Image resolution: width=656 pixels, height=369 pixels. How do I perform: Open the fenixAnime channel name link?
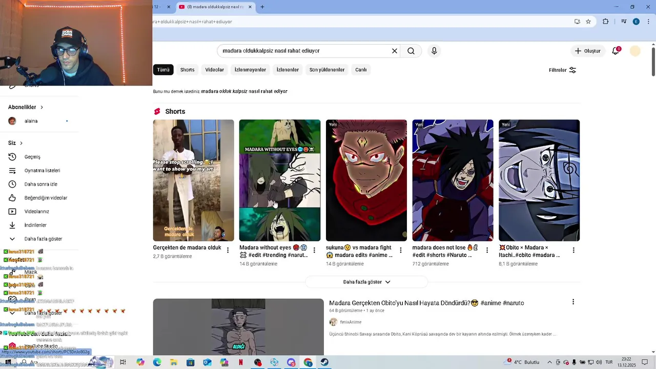[351, 322]
